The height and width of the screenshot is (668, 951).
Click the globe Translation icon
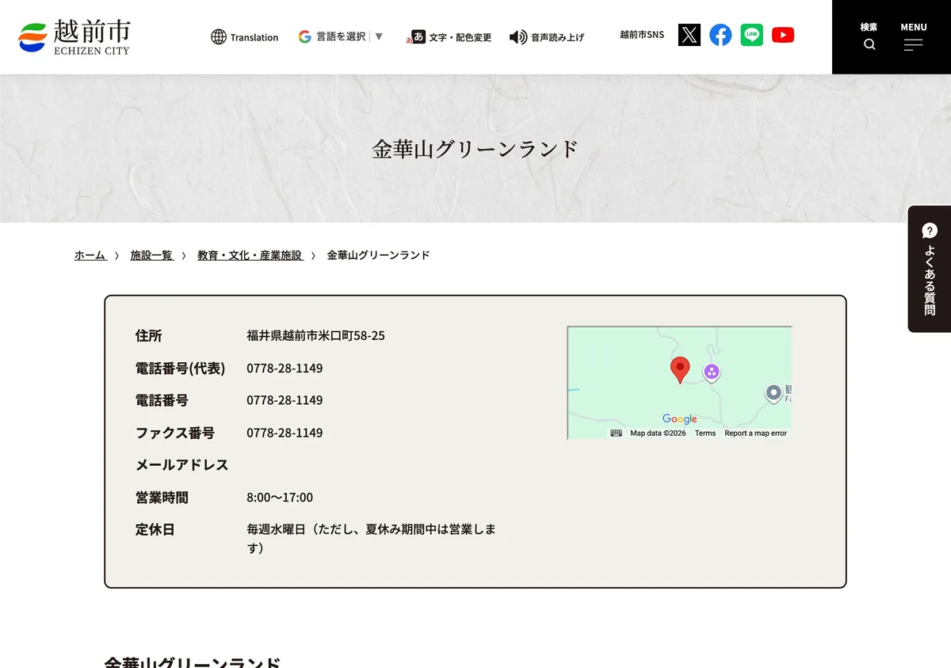pyautogui.click(x=219, y=36)
